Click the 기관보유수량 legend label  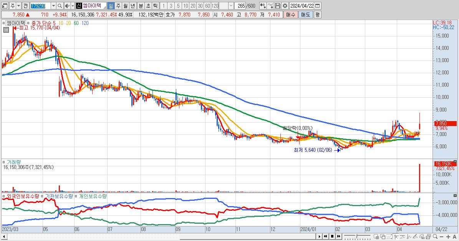pyautogui.click(x=59, y=196)
